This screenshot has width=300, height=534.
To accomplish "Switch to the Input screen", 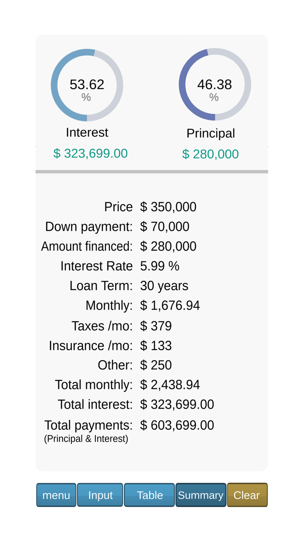I will point(100,495).
